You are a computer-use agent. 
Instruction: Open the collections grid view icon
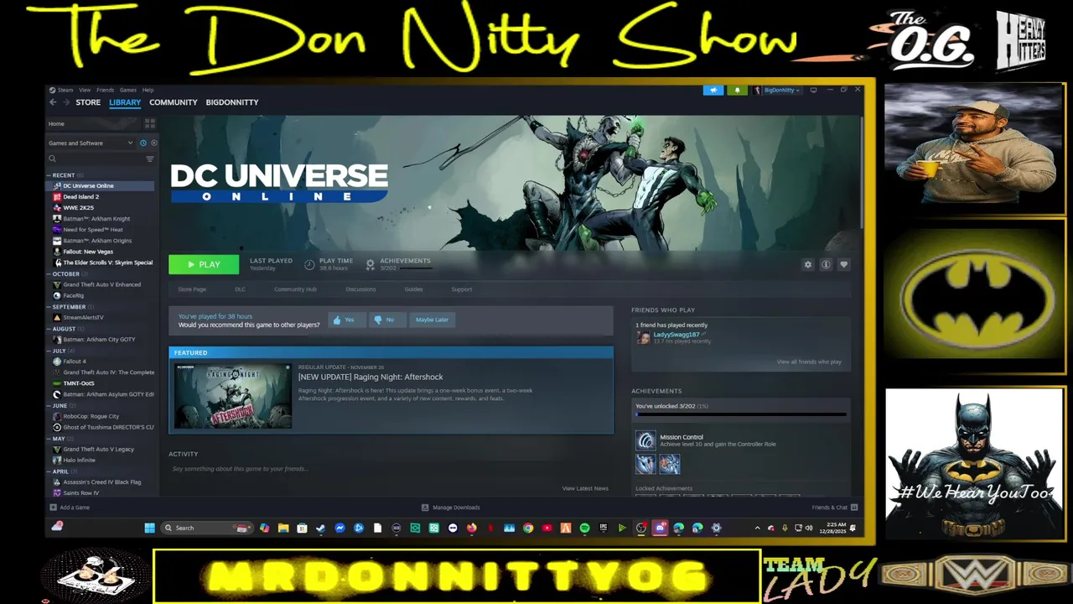click(x=150, y=123)
